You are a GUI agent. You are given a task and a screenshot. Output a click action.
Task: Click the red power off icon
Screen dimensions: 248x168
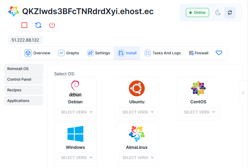pyautogui.click(x=52, y=25)
